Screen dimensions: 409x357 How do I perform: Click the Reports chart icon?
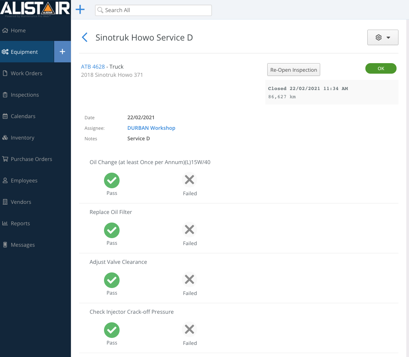[5, 223]
